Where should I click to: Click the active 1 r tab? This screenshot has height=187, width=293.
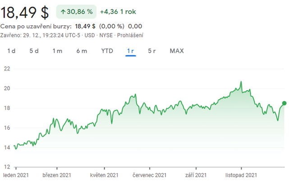131,51
